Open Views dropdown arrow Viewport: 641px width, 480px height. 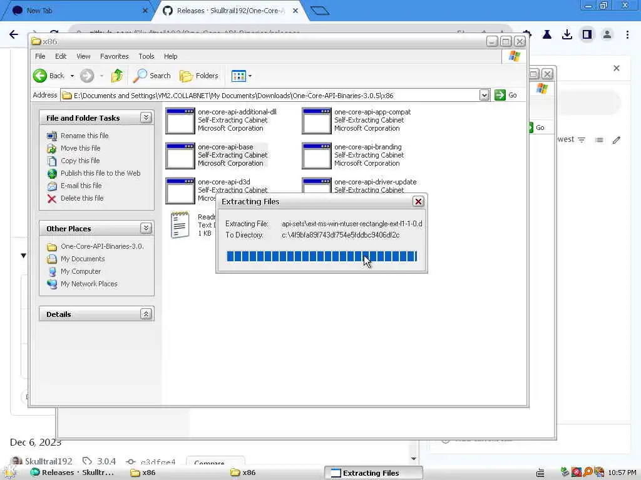(250, 76)
